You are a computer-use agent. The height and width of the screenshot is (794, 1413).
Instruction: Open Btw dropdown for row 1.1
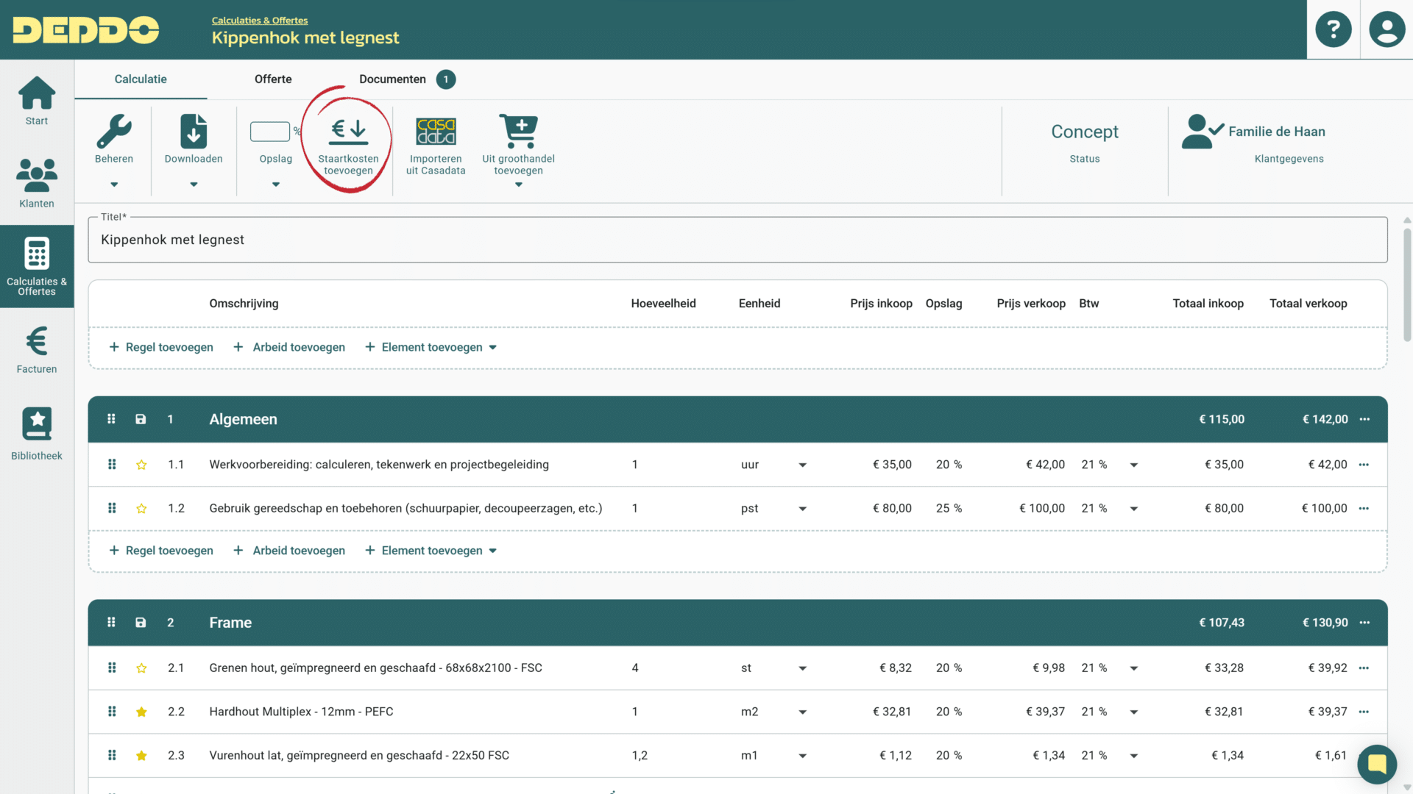click(x=1133, y=465)
